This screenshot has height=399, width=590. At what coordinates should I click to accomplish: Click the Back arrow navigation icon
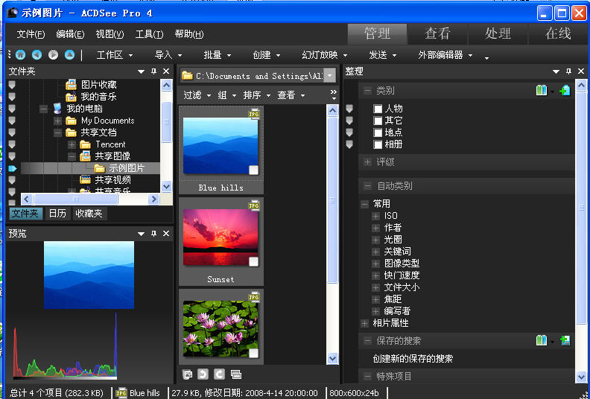(x=37, y=54)
